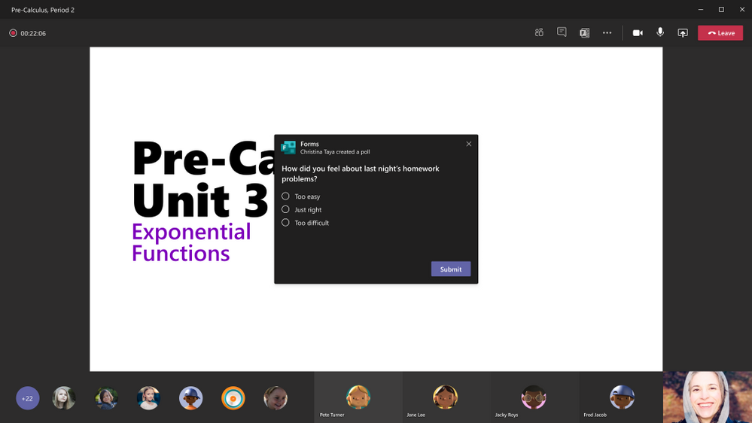Open the More actions ellipsis menu
Viewport: 752px width, 423px height.
point(607,32)
